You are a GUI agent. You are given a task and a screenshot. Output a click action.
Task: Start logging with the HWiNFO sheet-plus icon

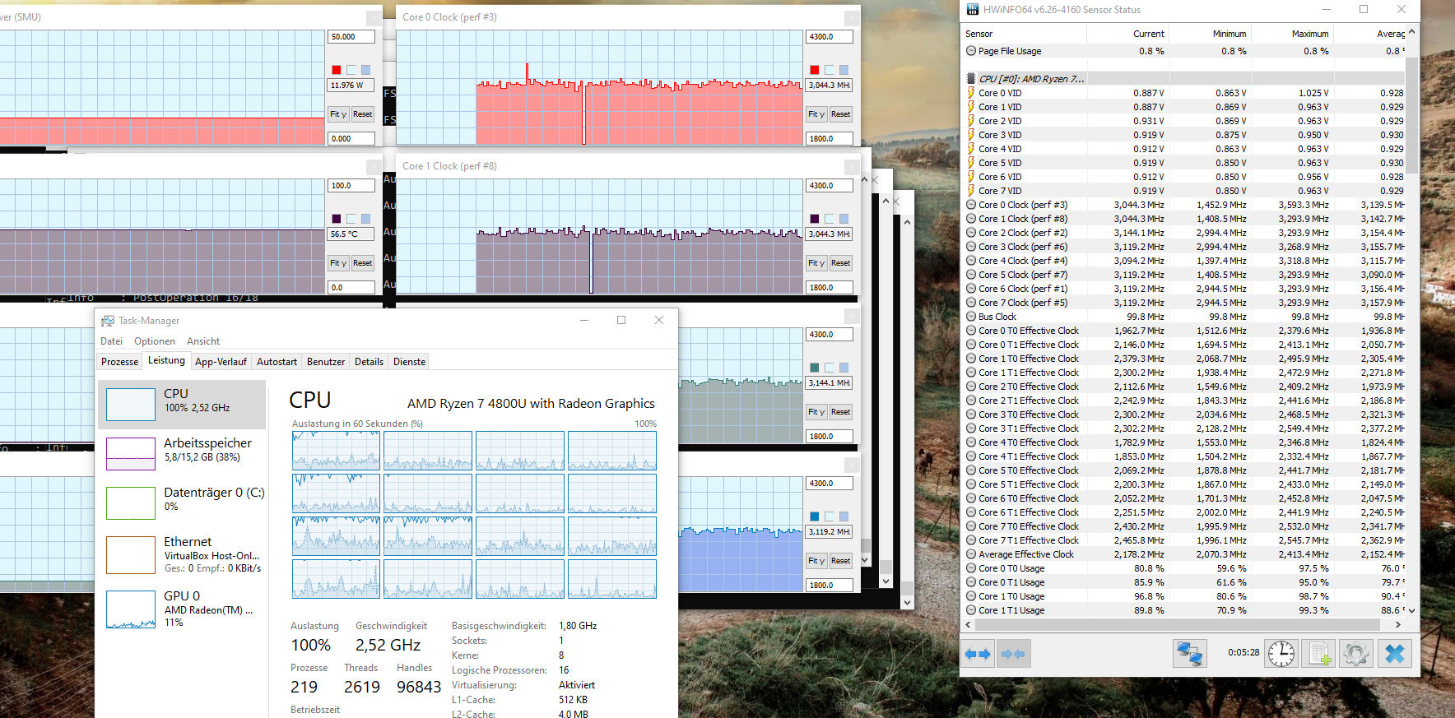(x=1318, y=654)
